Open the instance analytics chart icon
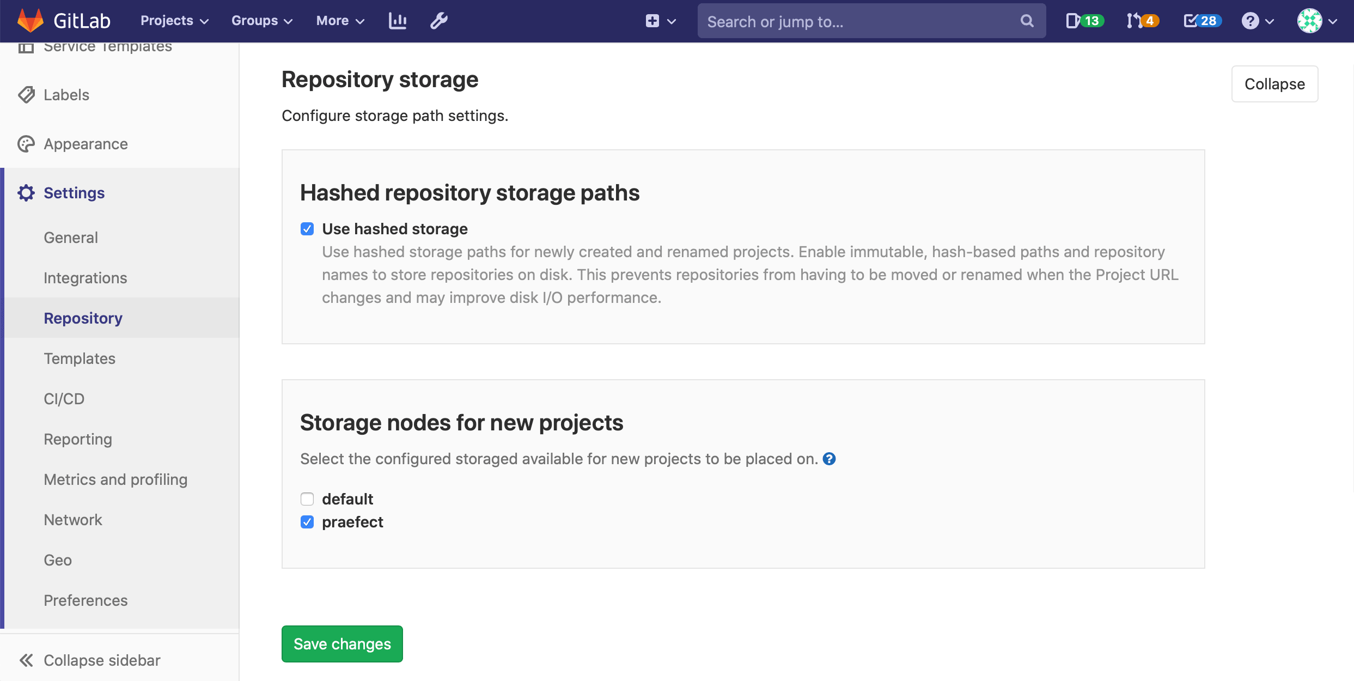 click(398, 21)
